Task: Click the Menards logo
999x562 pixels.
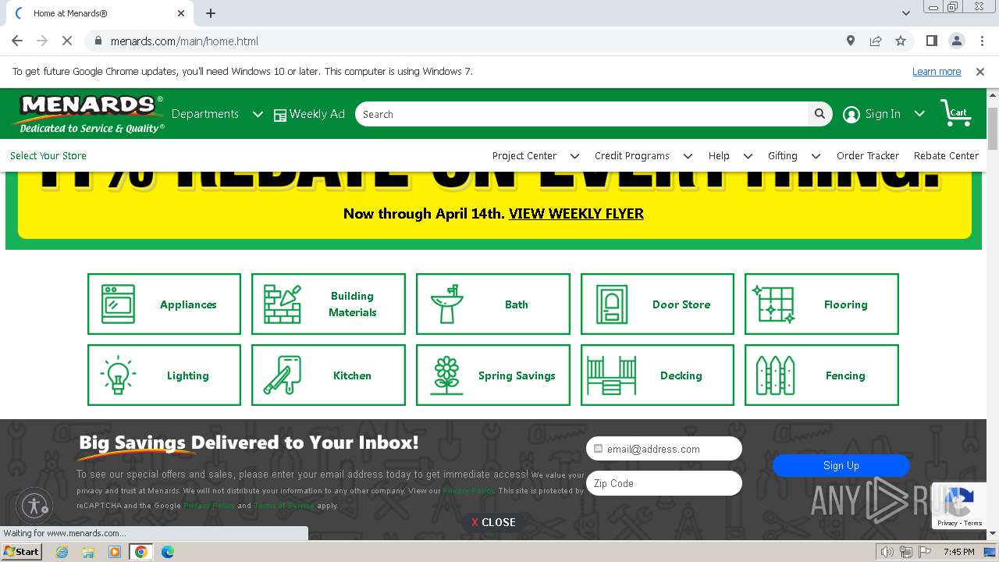Action: click(88, 114)
